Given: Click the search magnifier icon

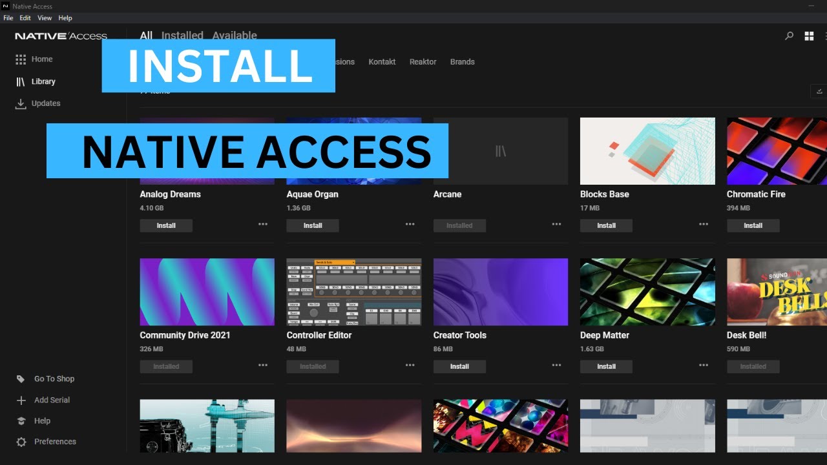Looking at the screenshot, I should point(789,36).
